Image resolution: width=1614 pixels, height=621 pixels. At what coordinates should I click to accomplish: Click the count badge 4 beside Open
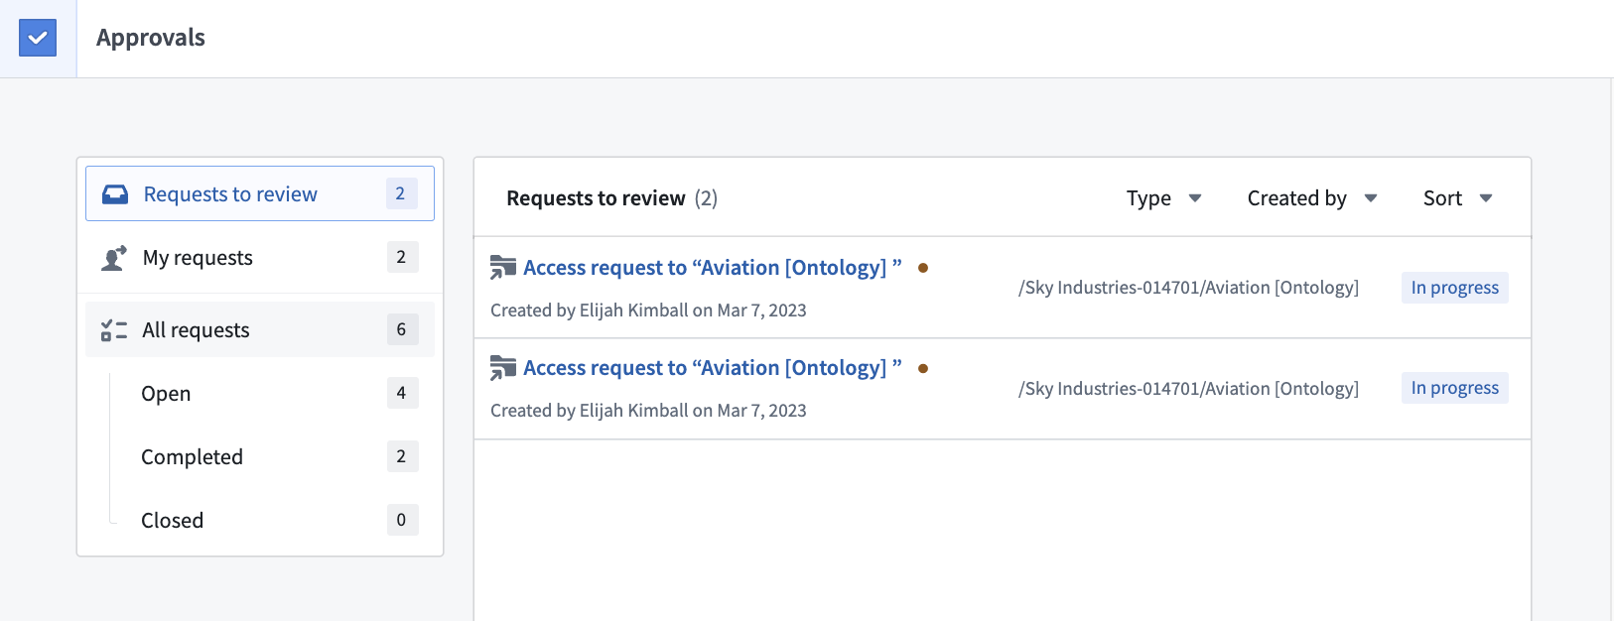(402, 393)
